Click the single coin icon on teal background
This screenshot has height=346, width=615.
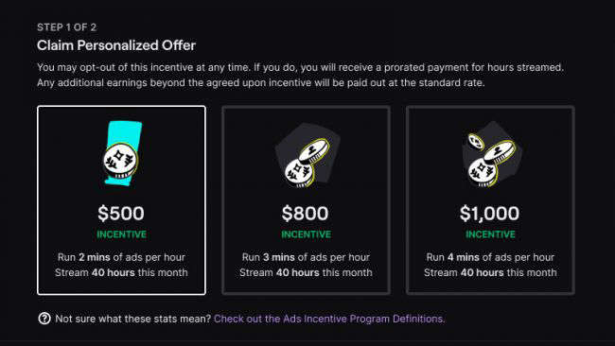121,153
